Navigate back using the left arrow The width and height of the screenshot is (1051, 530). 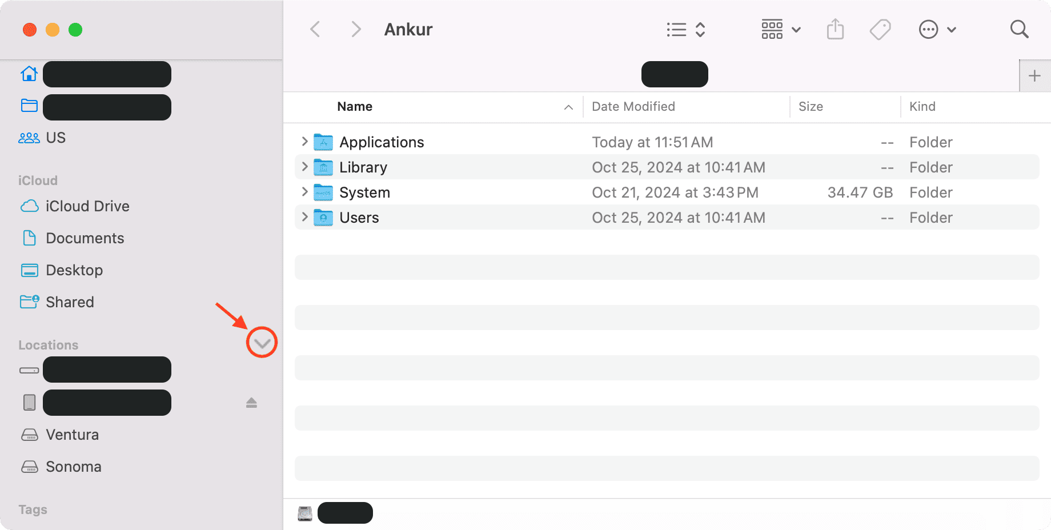pos(315,29)
